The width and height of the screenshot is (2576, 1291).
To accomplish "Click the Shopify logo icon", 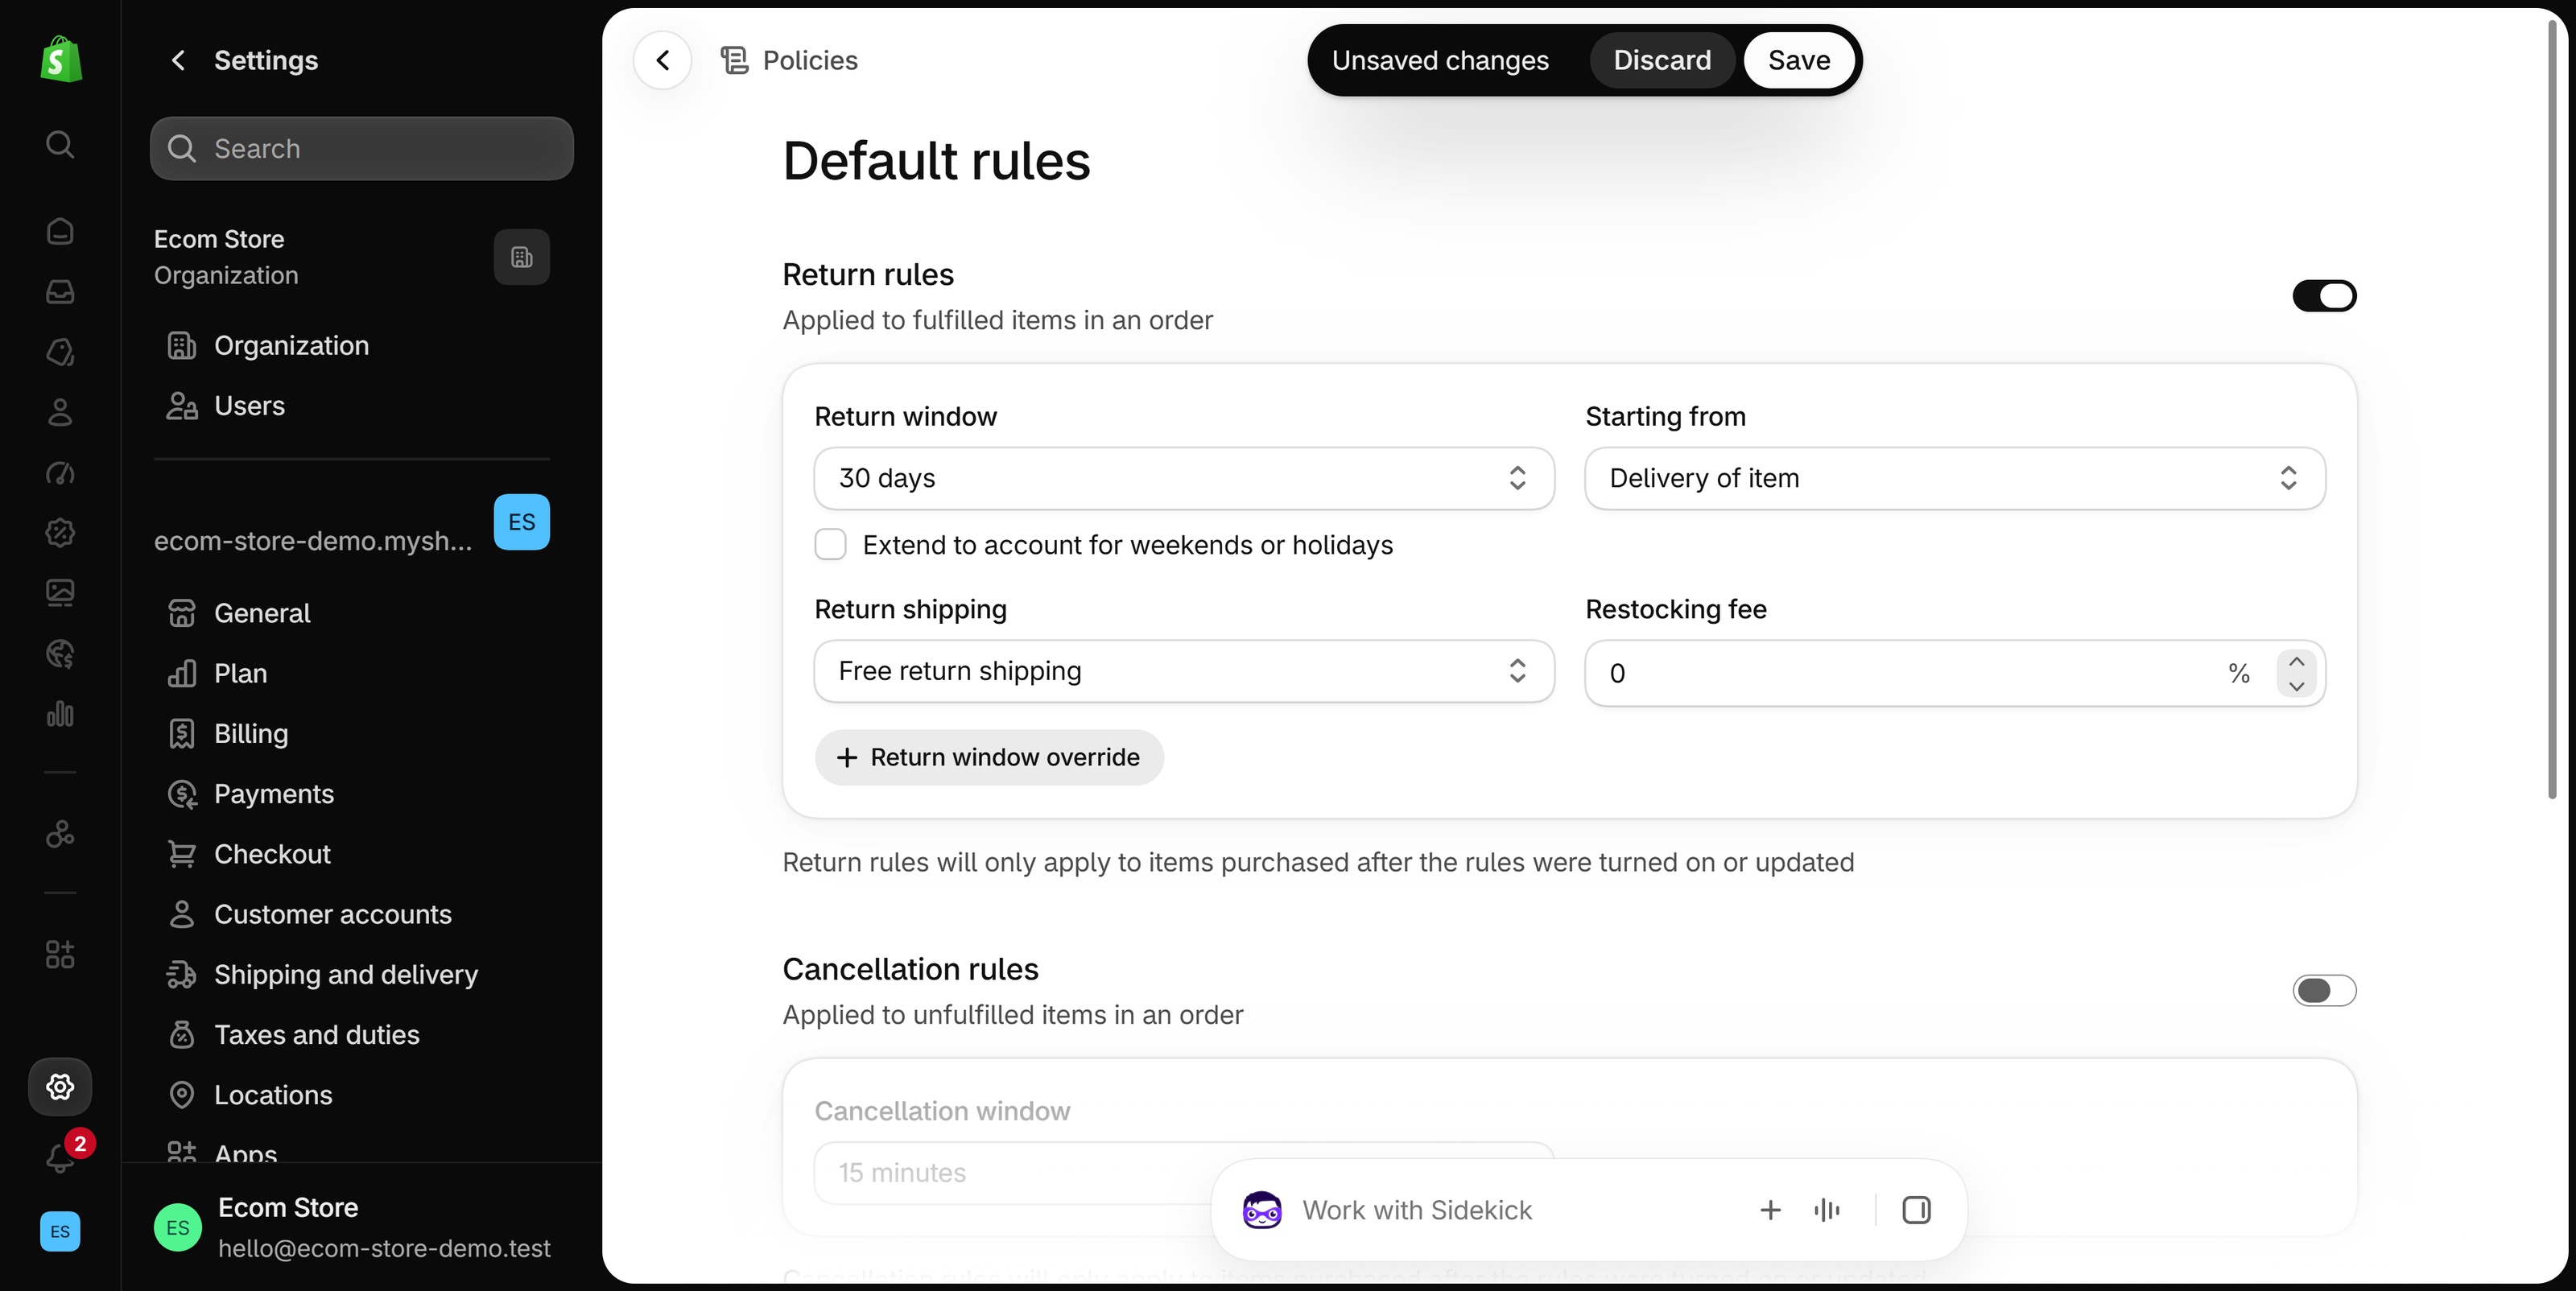I will pyautogui.click(x=60, y=60).
